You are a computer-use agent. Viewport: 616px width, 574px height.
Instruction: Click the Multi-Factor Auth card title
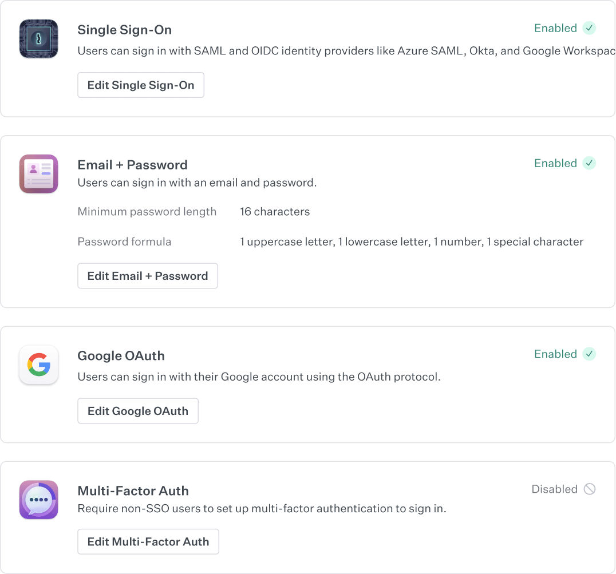coord(133,490)
